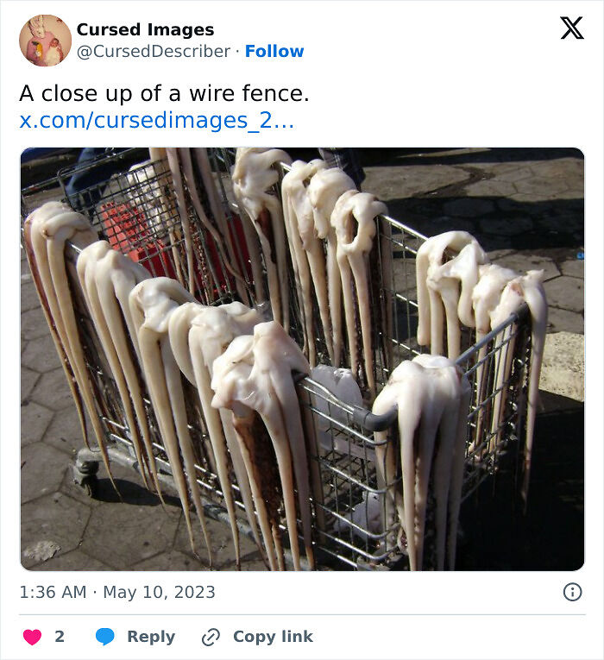The width and height of the screenshot is (604, 660).
Task: Click the Cursed Images display name
Action: click(145, 29)
